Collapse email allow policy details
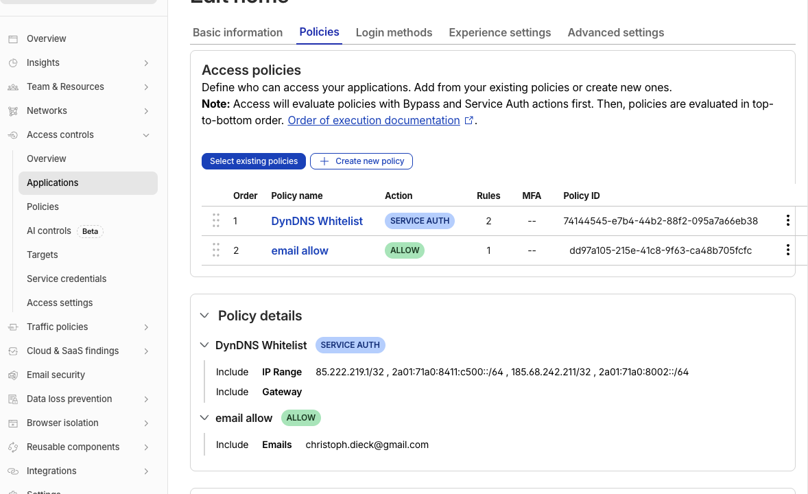 204,418
